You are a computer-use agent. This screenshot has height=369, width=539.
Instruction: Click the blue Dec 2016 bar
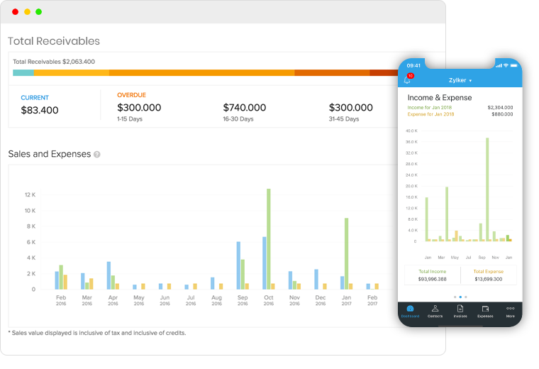[x=316, y=280]
